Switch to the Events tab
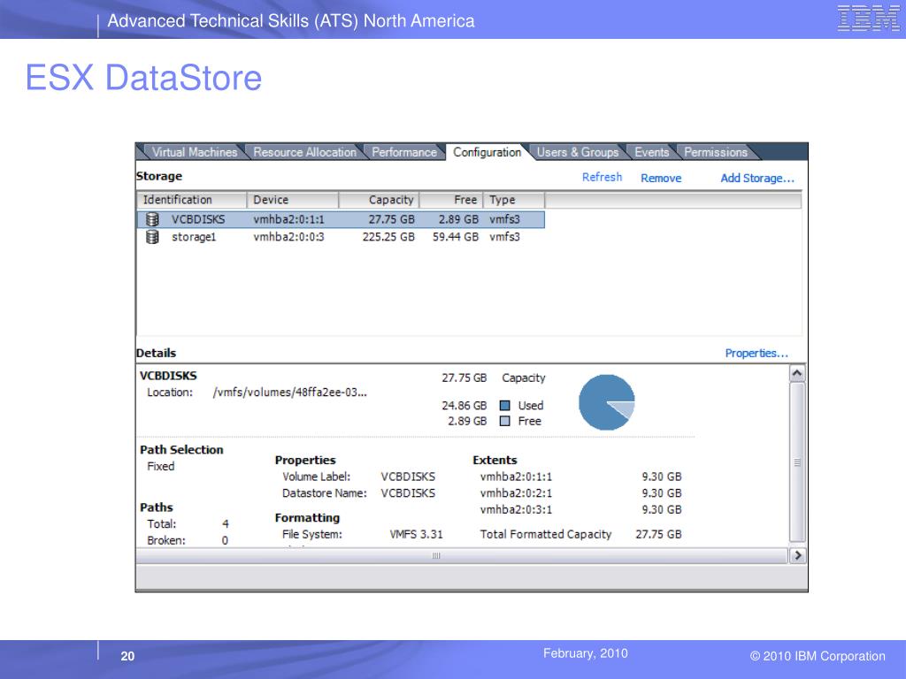Image resolution: width=906 pixels, height=679 pixels. tap(651, 152)
